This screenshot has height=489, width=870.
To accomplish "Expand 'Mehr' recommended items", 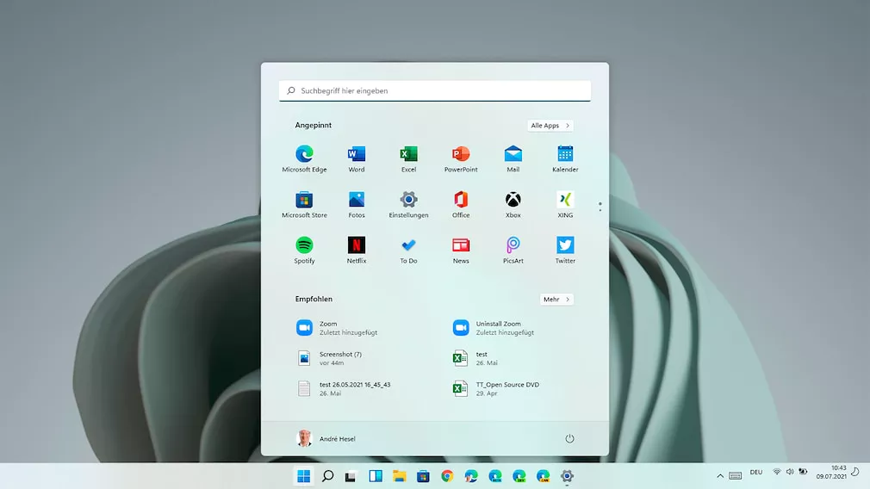I will (x=556, y=300).
